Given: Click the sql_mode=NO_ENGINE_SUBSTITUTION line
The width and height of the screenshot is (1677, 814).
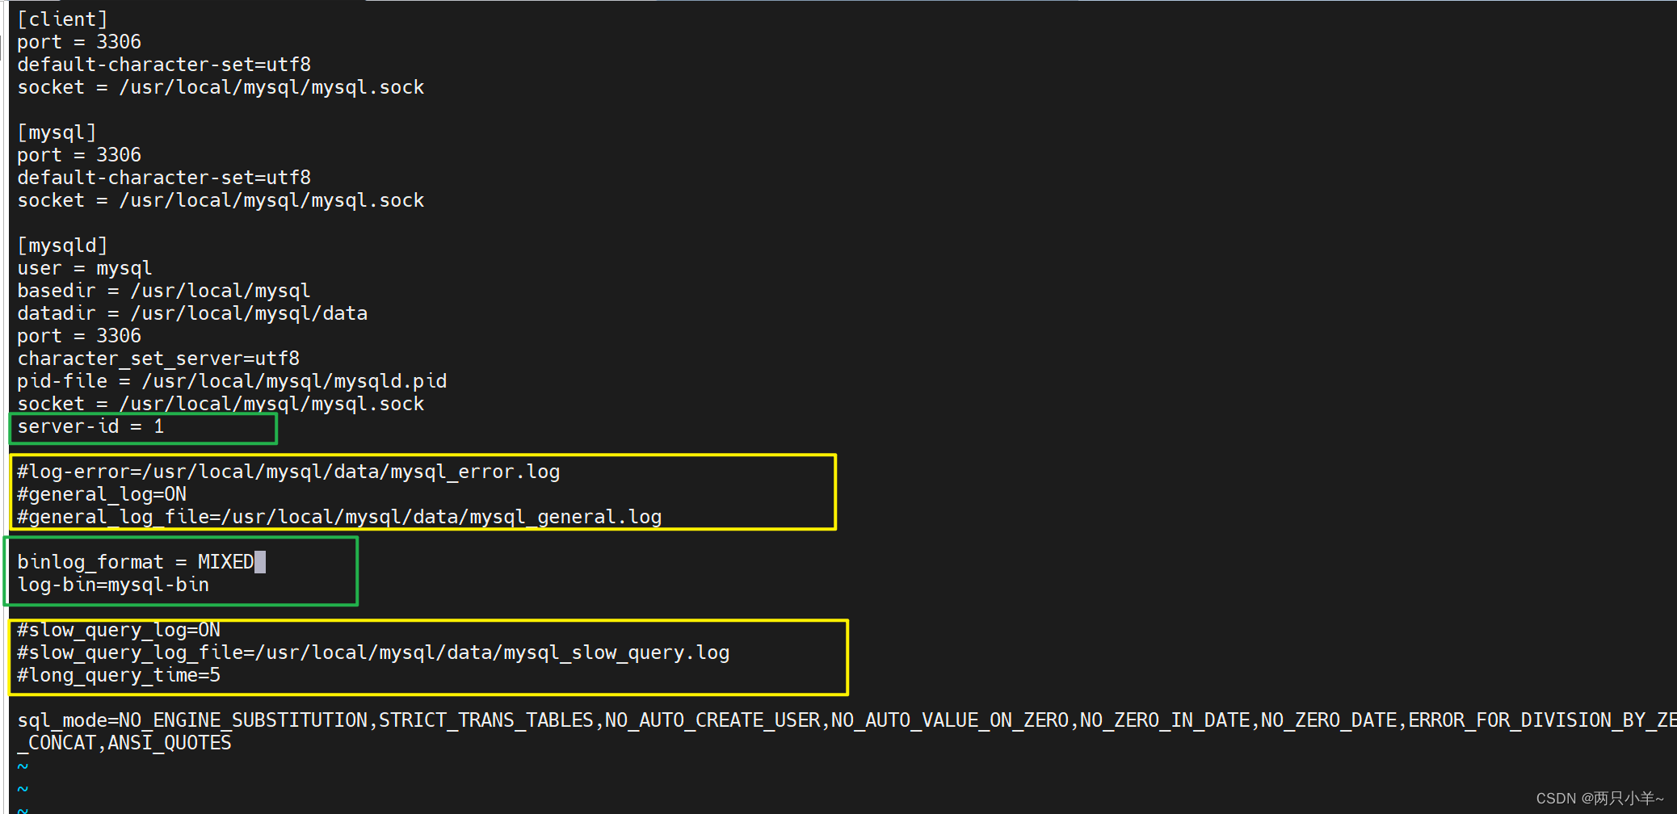Looking at the screenshot, I should point(847,720).
